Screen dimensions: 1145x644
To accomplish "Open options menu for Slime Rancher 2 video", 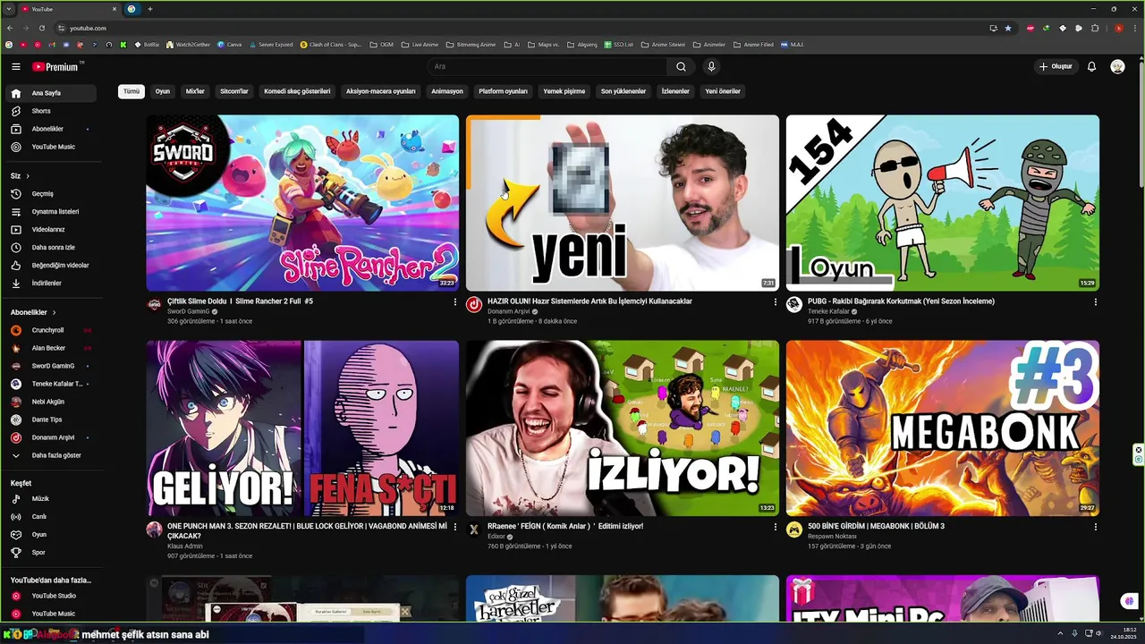I will 455,302.
